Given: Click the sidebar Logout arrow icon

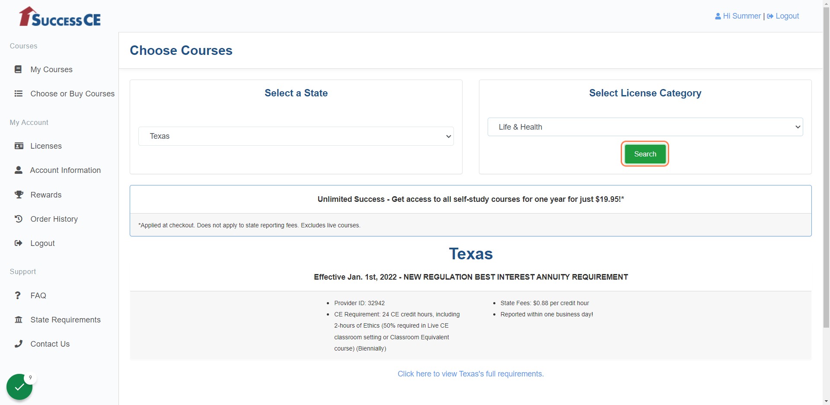Looking at the screenshot, I should tap(19, 243).
